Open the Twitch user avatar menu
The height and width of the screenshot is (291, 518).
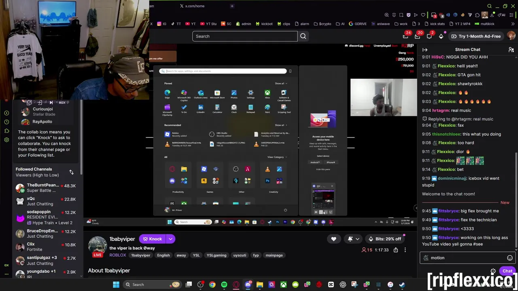click(x=511, y=36)
